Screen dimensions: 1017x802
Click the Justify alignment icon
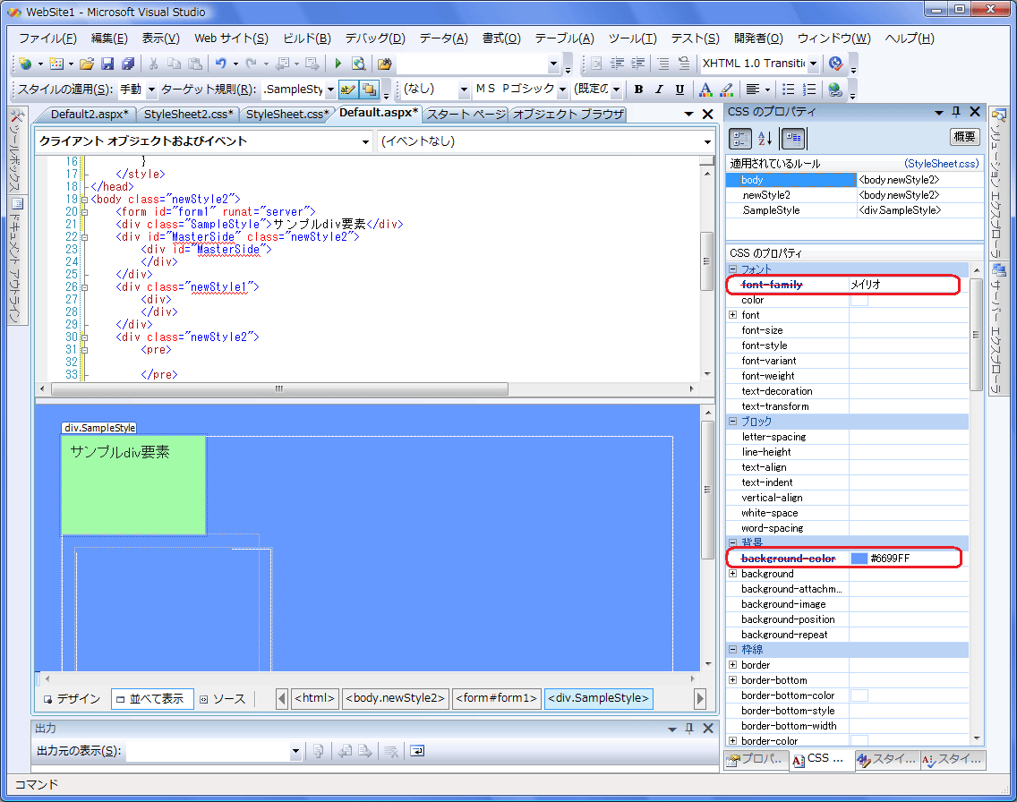pos(752,90)
